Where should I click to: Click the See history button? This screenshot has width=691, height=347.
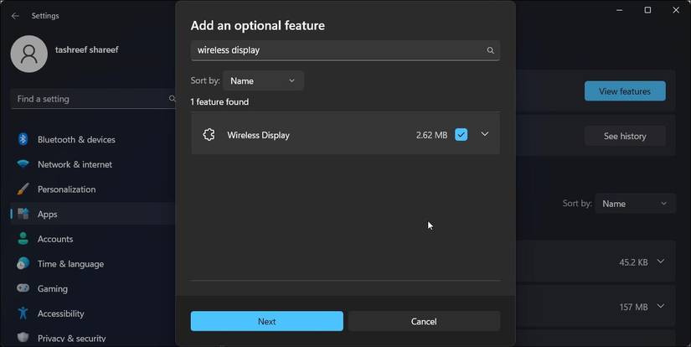click(625, 137)
